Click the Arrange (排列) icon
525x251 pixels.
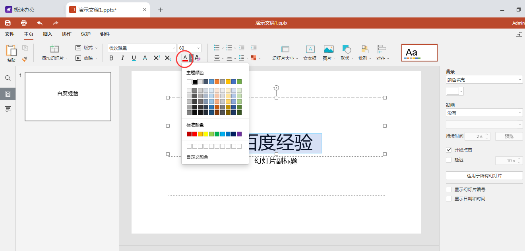[x=364, y=49]
